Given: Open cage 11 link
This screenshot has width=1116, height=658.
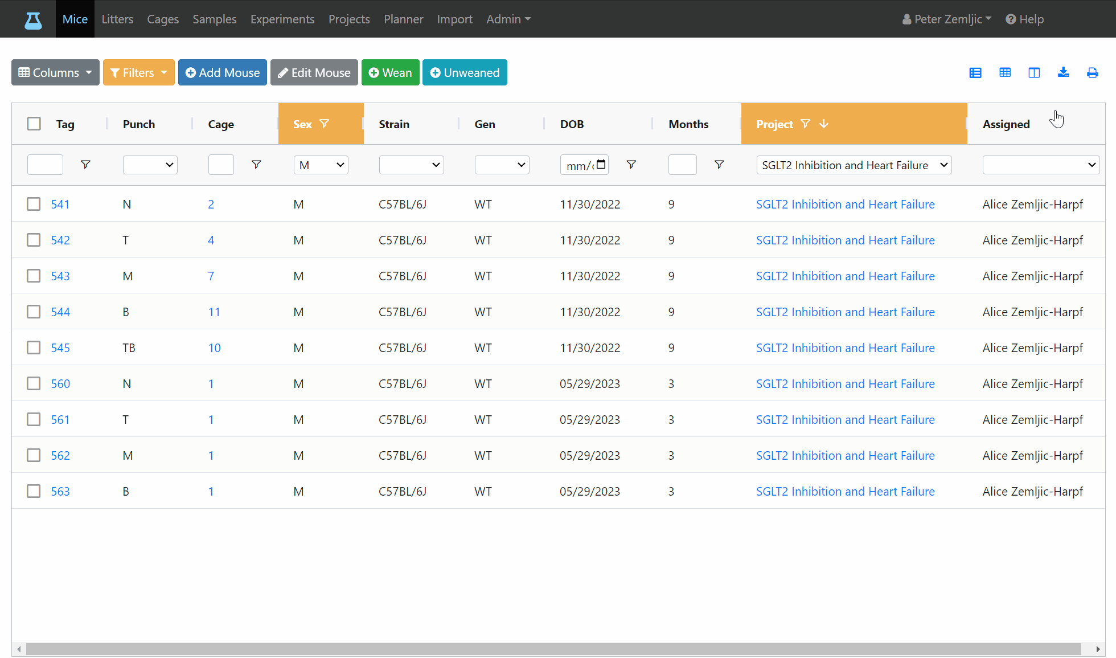Looking at the screenshot, I should pyautogui.click(x=214, y=312).
